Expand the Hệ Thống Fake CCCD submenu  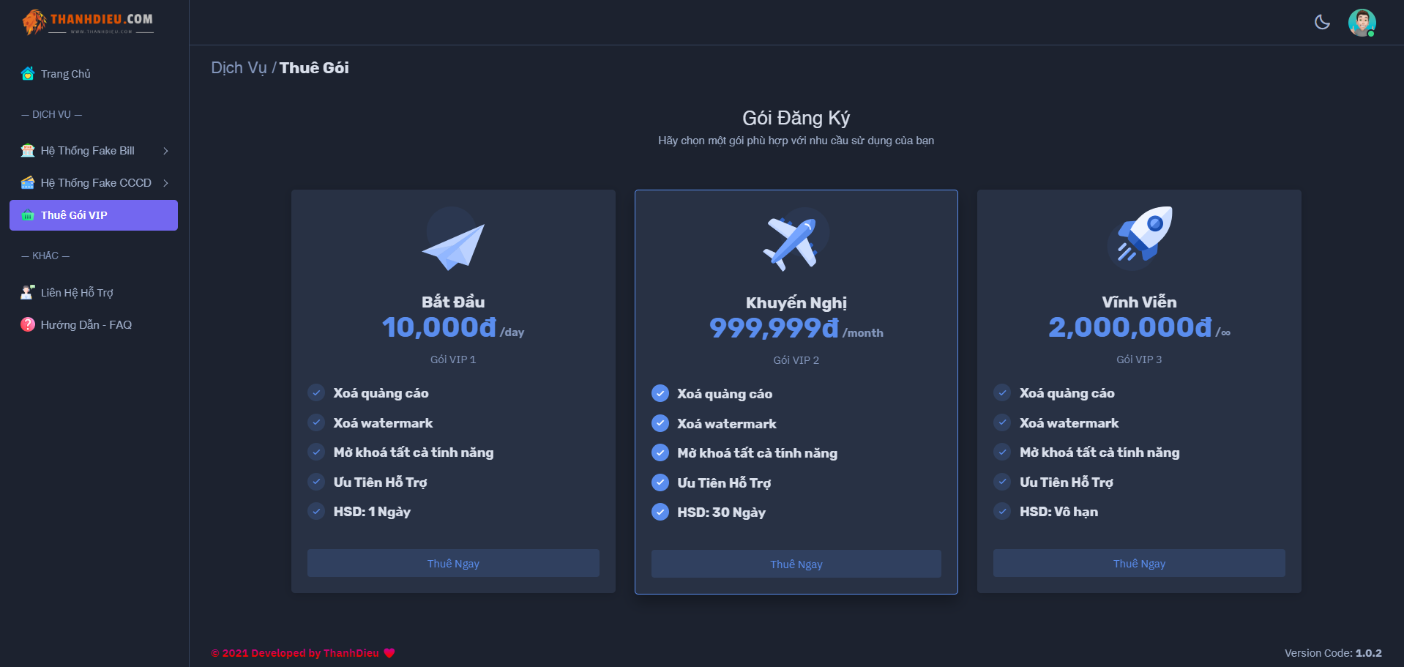(x=167, y=182)
